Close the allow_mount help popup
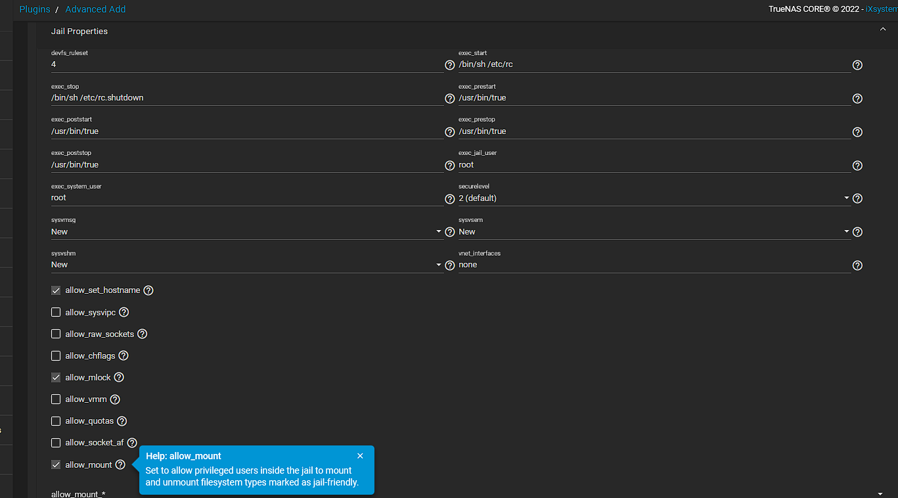 click(x=360, y=456)
